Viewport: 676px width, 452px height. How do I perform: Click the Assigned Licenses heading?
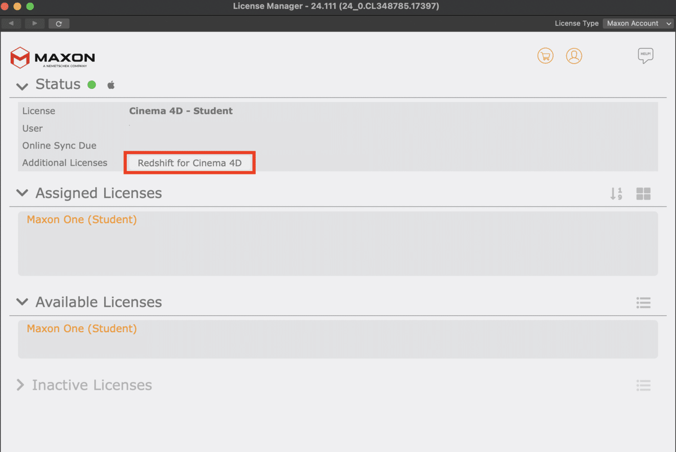(99, 193)
